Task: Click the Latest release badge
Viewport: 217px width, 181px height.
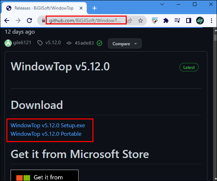Action: [189, 67]
